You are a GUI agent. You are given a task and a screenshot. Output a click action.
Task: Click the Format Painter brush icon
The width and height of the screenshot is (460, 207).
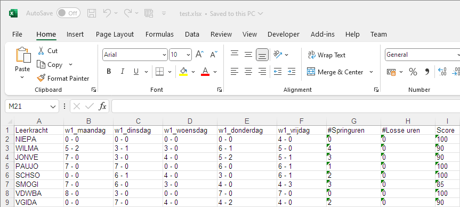click(41, 78)
